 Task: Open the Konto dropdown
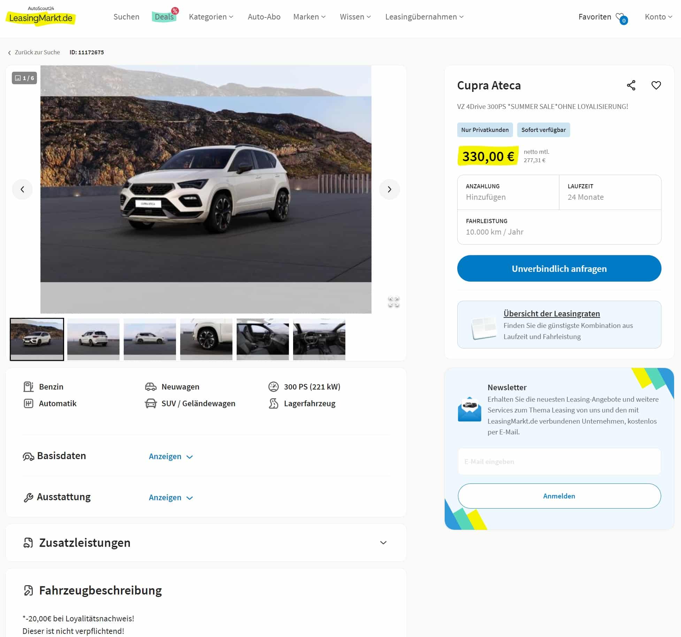click(x=659, y=17)
